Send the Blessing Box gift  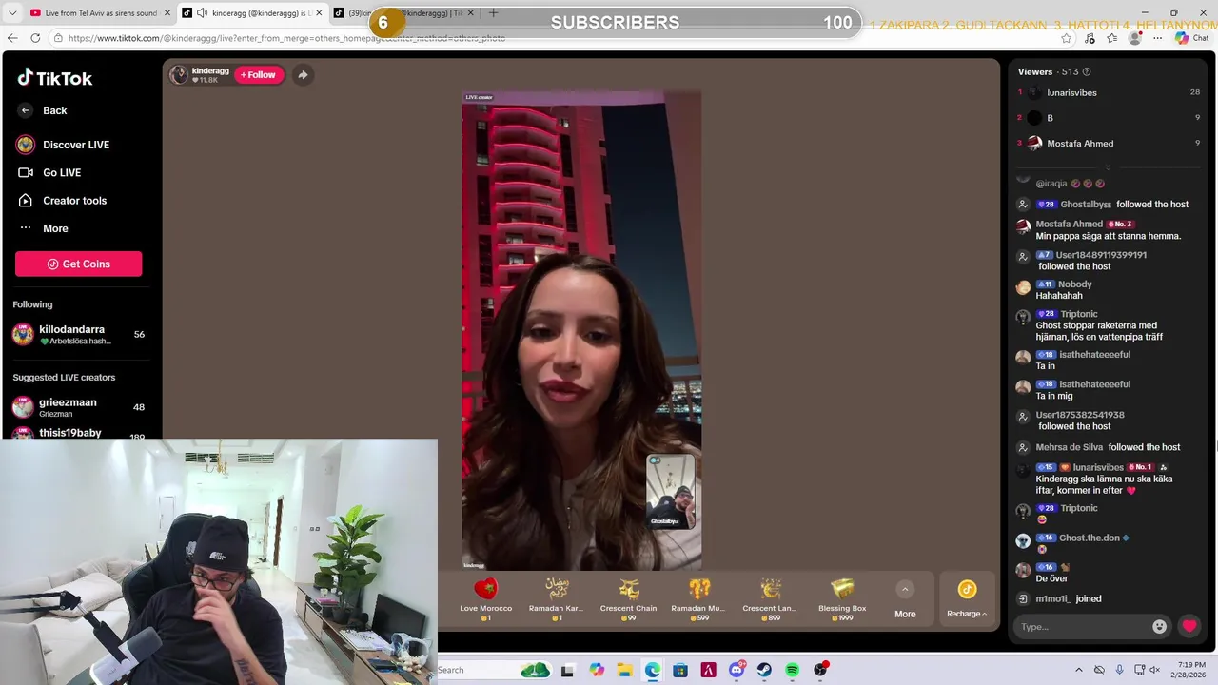click(x=842, y=598)
